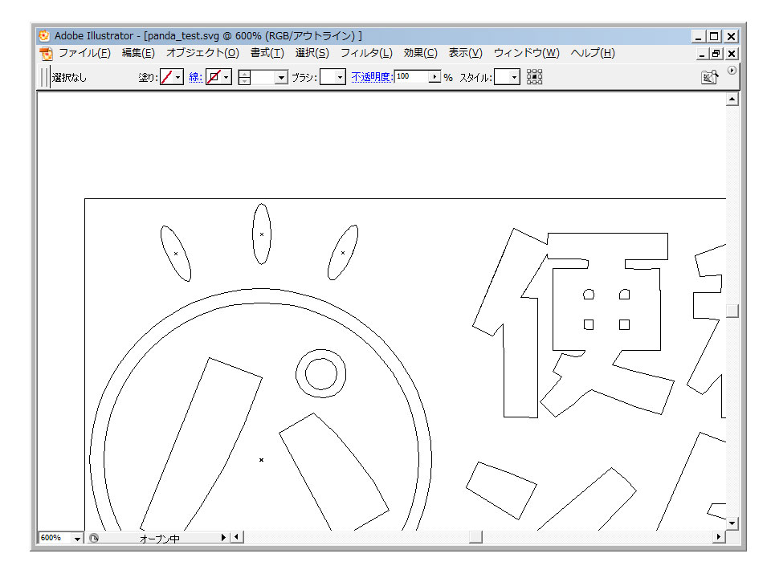Expand the zoom level dropdown
771x578 pixels.
(x=77, y=538)
